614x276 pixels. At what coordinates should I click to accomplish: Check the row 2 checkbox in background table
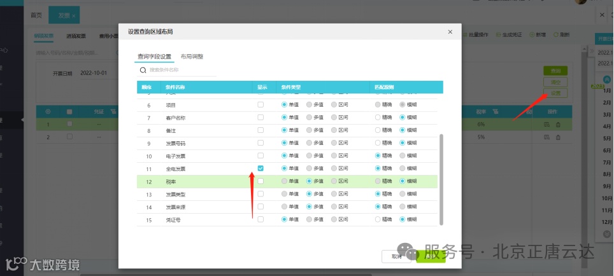[69, 137]
